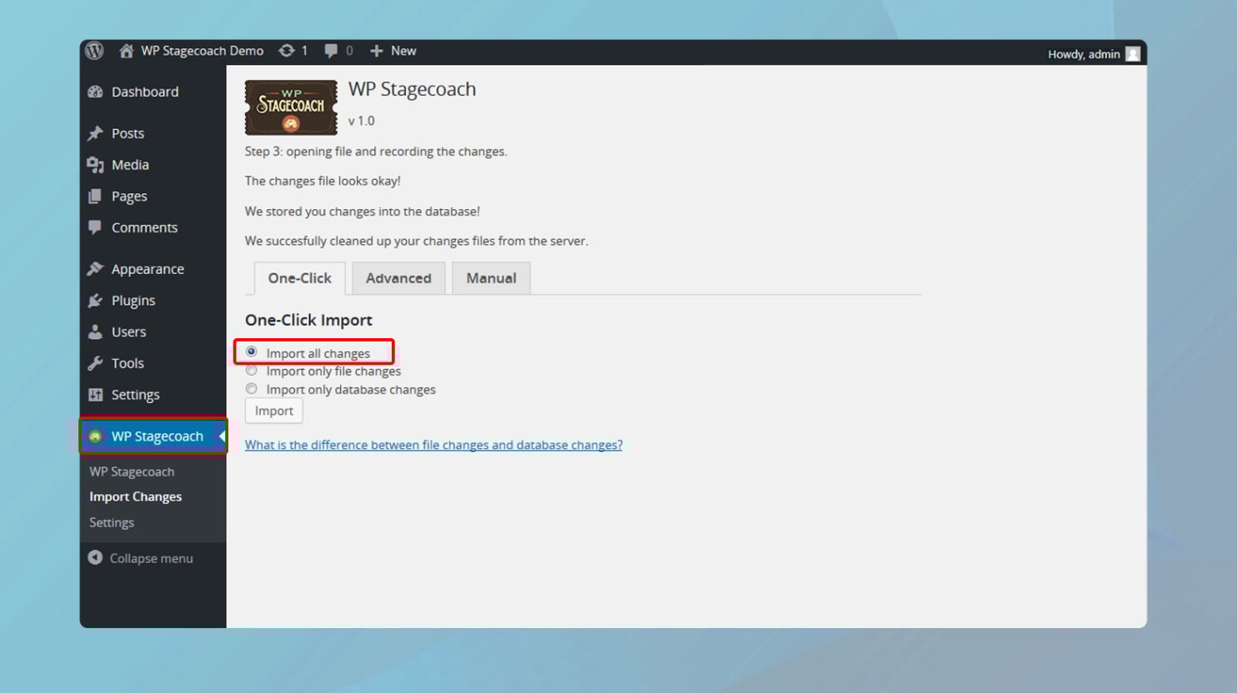Open the file versus database changes link
The image size is (1237, 693).
pyautogui.click(x=433, y=444)
